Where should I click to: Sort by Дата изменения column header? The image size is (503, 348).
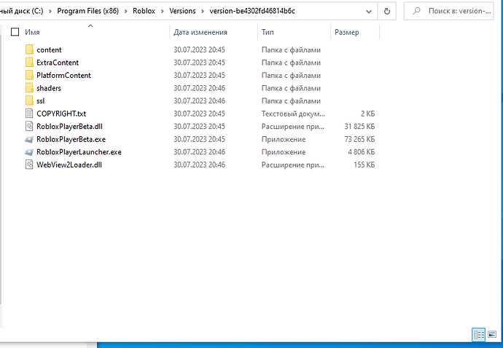click(200, 32)
